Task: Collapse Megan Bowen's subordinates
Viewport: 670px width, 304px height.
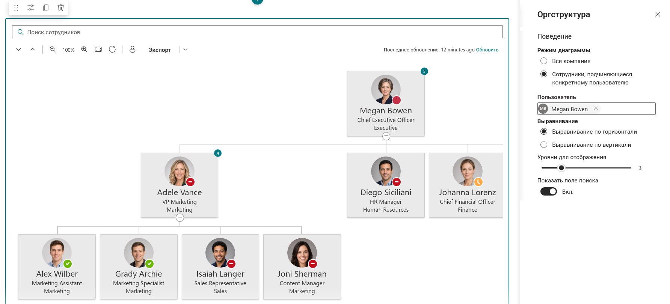Action: click(386, 136)
